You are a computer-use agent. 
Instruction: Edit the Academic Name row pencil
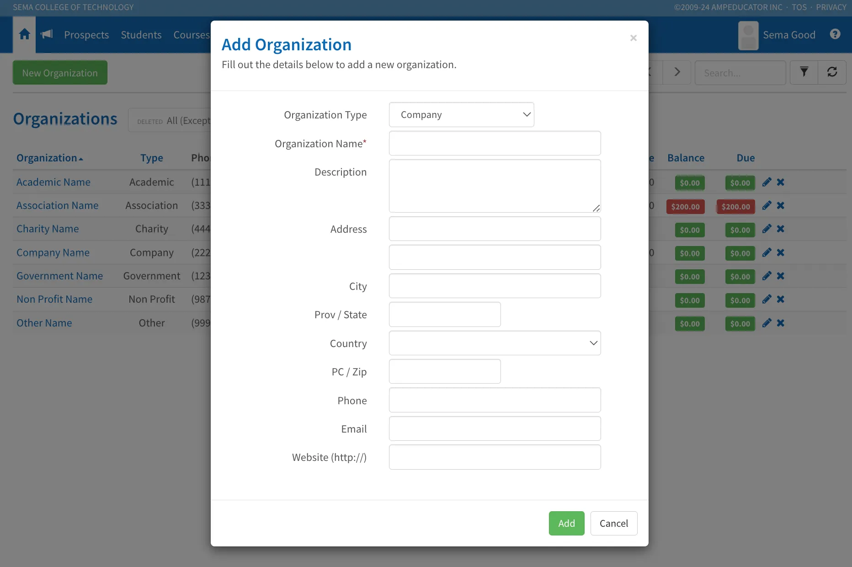pyautogui.click(x=767, y=182)
